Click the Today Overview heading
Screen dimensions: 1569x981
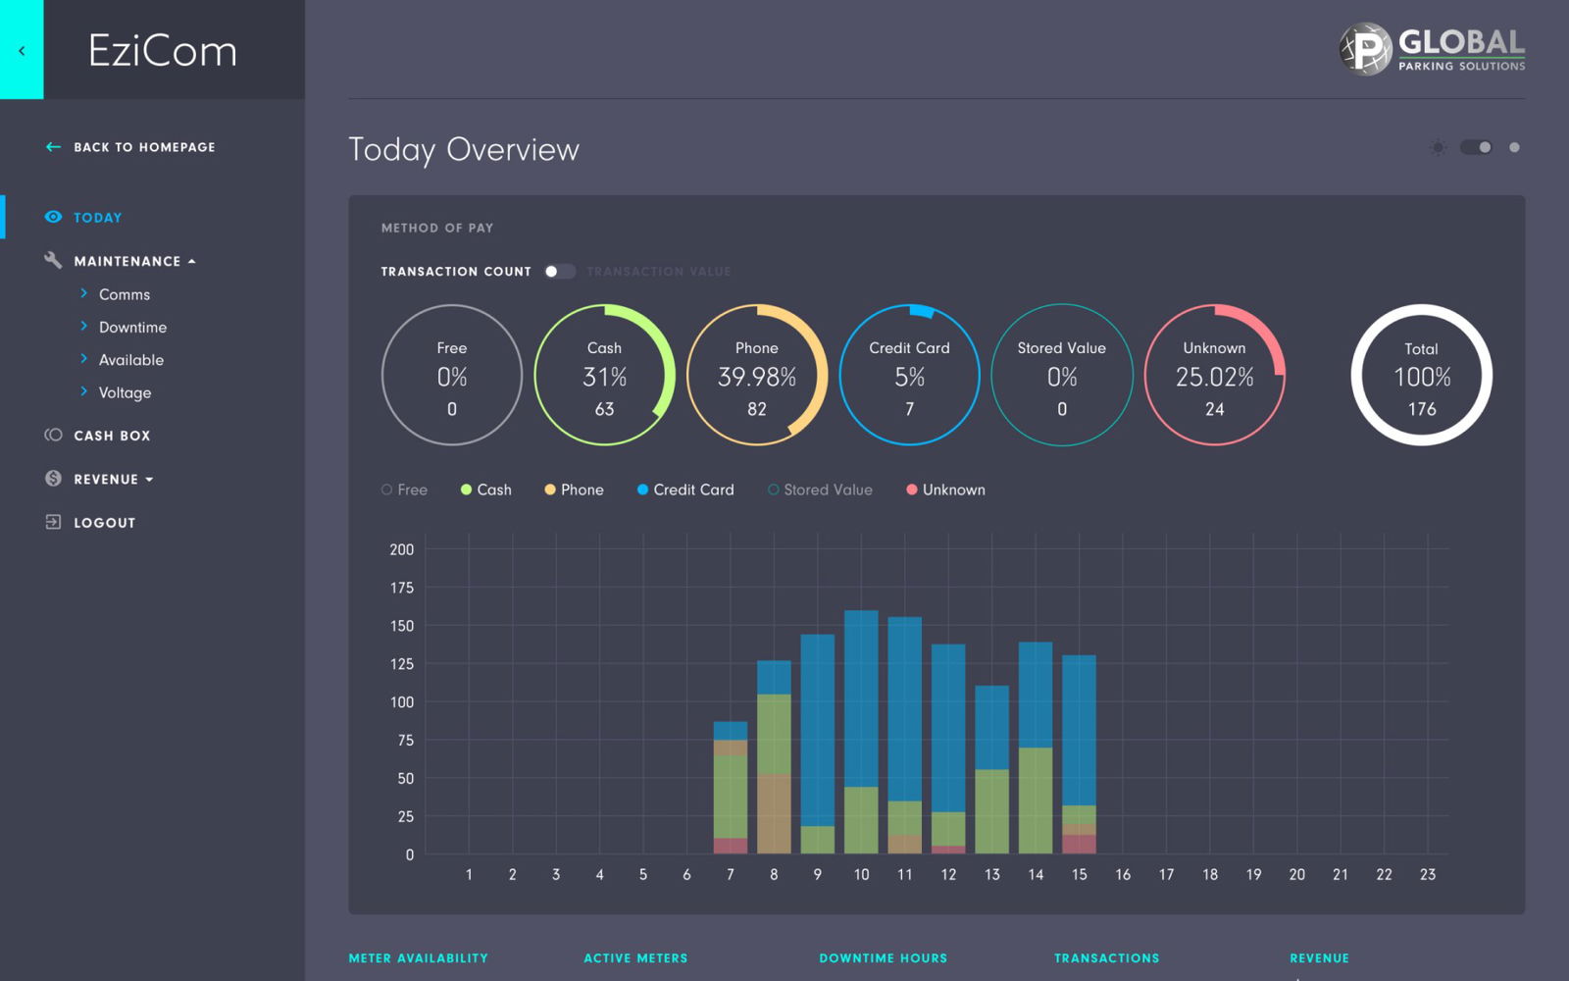(464, 150)
